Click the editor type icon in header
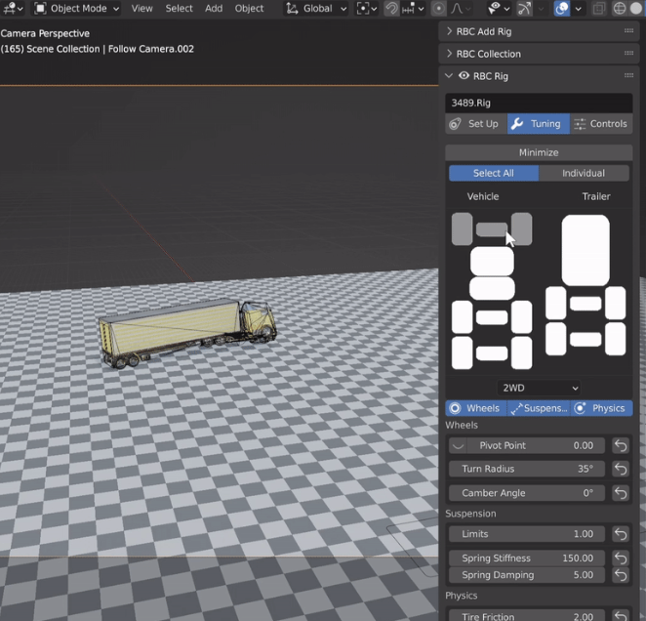Screen dimensions: 646x621 pos(14,9)
